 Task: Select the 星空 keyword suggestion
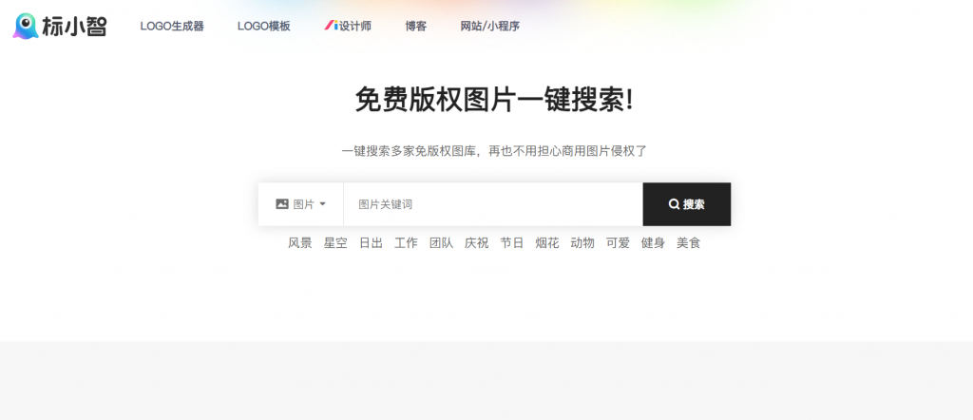click(x=335, y=243)
